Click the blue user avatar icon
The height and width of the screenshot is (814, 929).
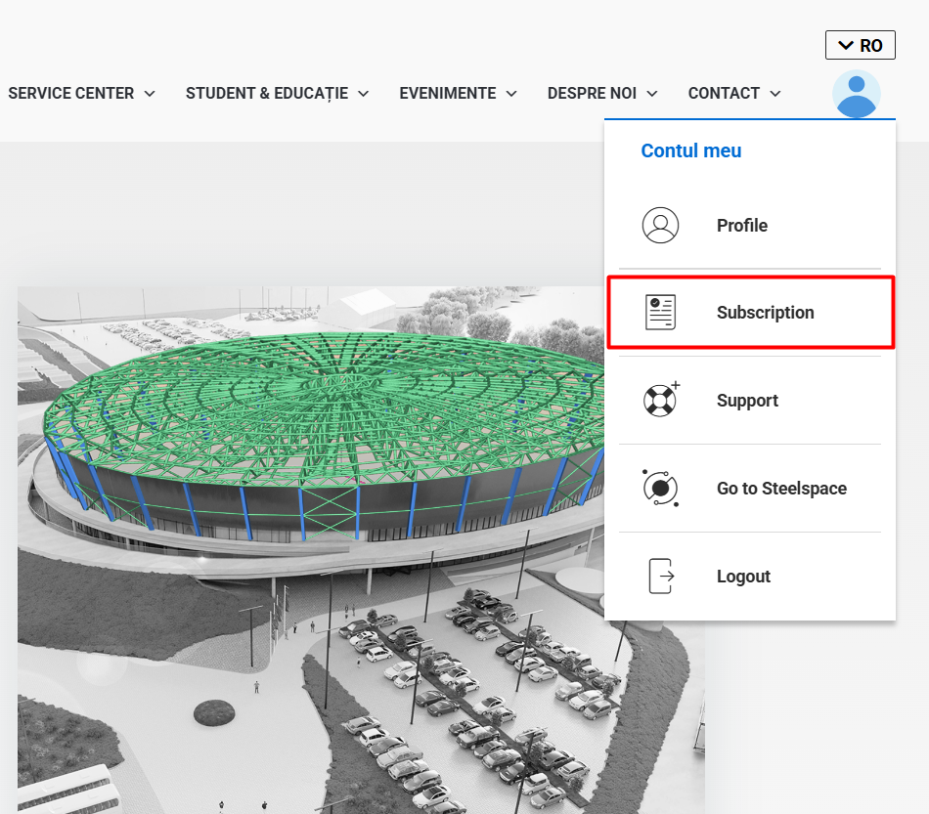[x=856, y=94]
